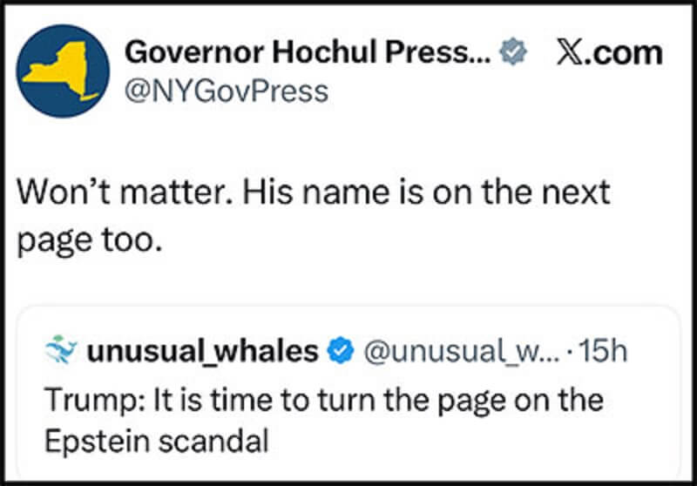Open the unusual_whales whale avatar icon
The height and width of the screenshot is (486, 697).
(62, 351)
